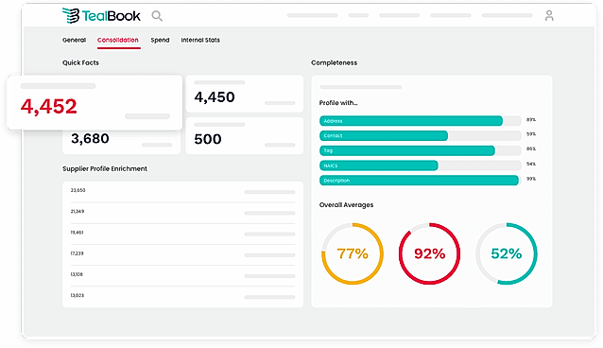Click the TealBook logo
This screenshot has width=603, height=348.
(101, 16)
